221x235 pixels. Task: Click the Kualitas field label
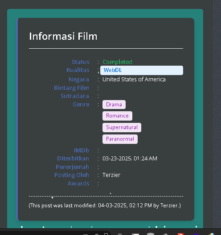(x=78, y=70)
